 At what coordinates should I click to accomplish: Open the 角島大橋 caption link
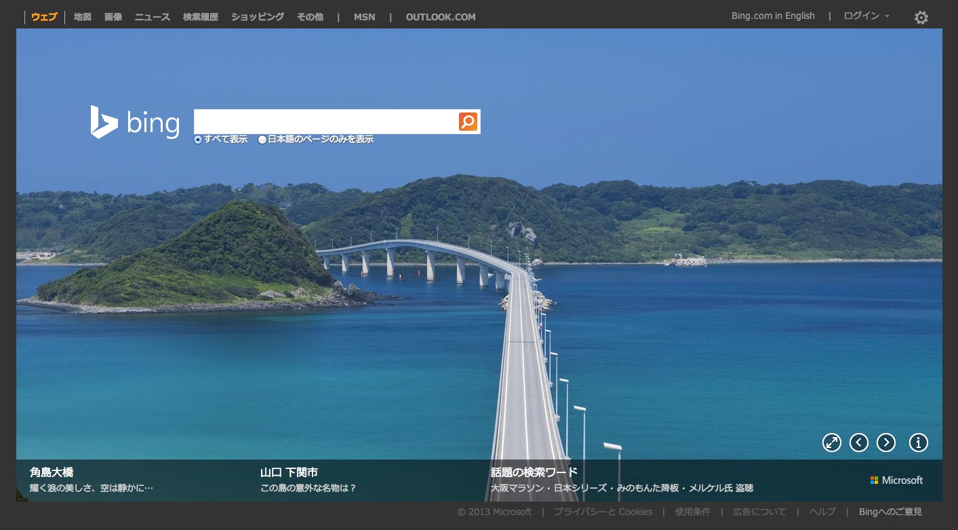tap(52, 472)
